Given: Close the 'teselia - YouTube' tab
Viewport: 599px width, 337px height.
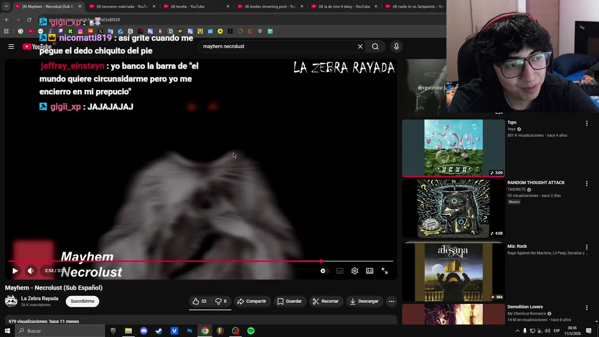Looking at the screenshot, I should 228,6.
